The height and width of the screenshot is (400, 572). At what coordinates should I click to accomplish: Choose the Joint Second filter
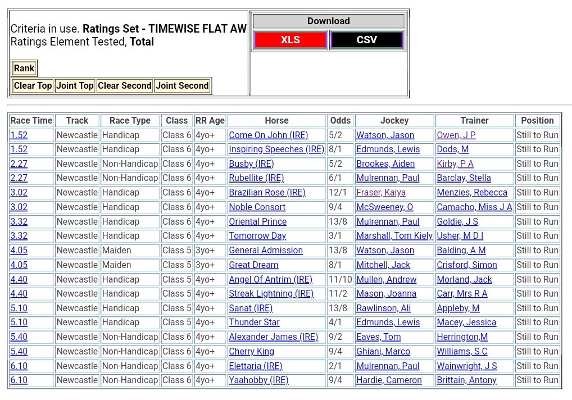point(182,86)
